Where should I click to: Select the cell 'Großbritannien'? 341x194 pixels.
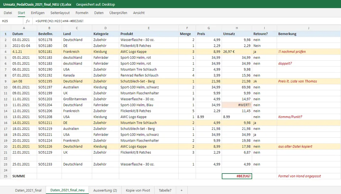click(77, 99)
